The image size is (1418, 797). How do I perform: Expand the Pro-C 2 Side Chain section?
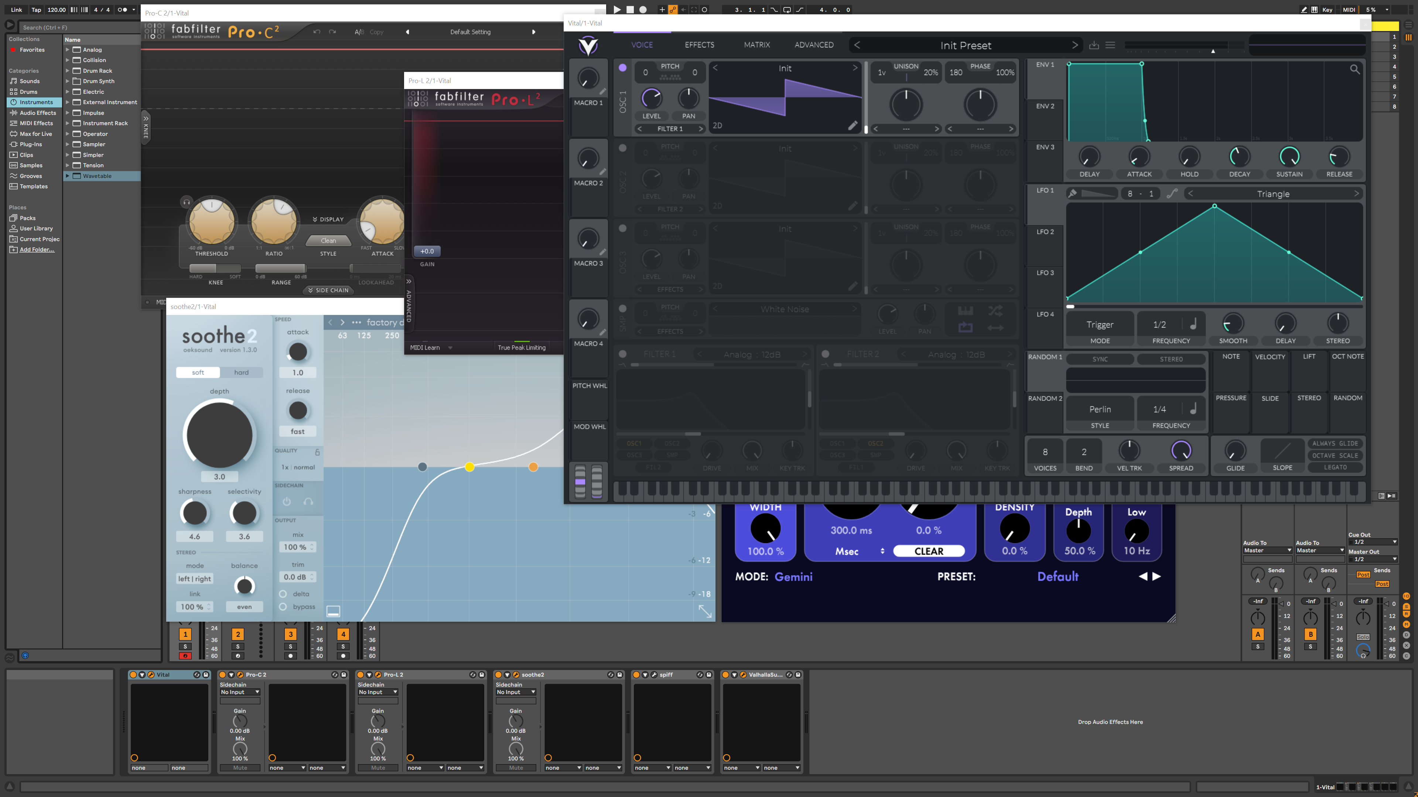328,291
